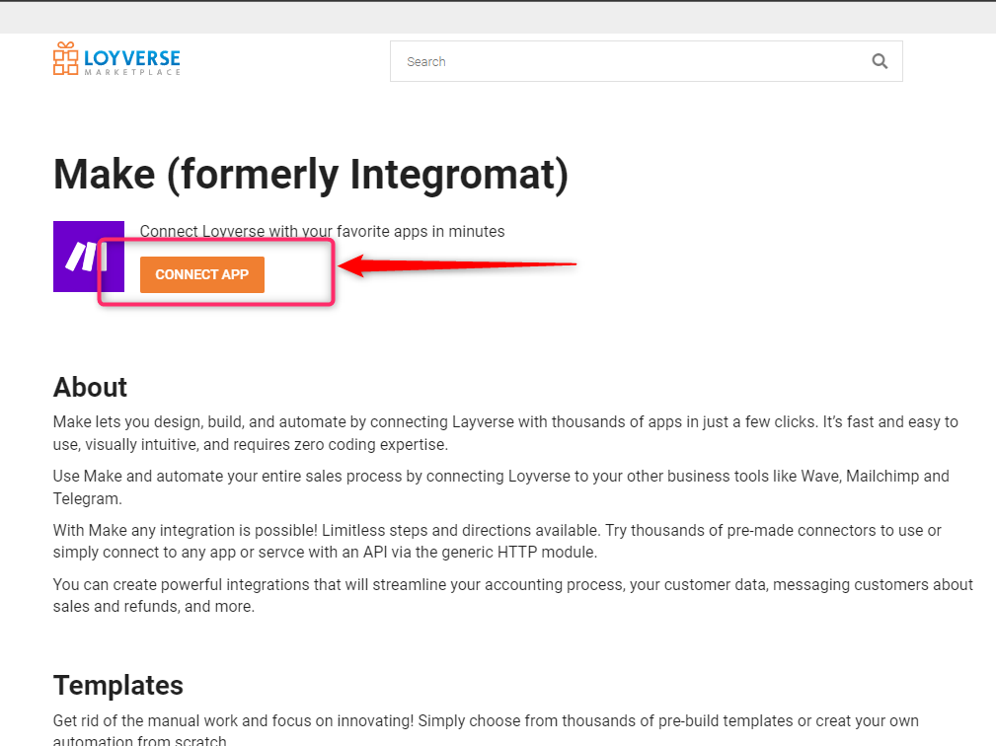Click the About section heading
Screen dimensions: 996x746
(90, 386)
